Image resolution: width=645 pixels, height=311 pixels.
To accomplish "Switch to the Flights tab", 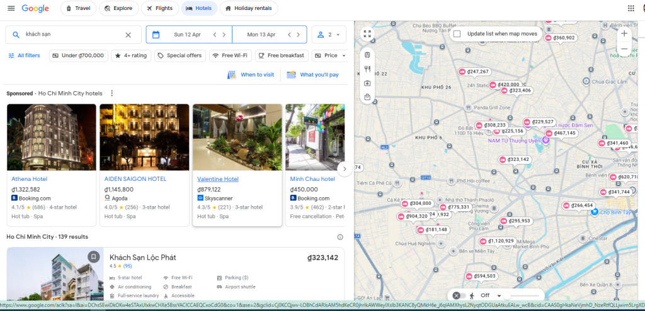I will [x=159, y=8].
